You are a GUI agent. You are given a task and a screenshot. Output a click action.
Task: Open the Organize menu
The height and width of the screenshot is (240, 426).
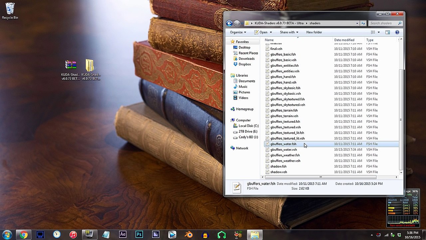tap(238, 32)
